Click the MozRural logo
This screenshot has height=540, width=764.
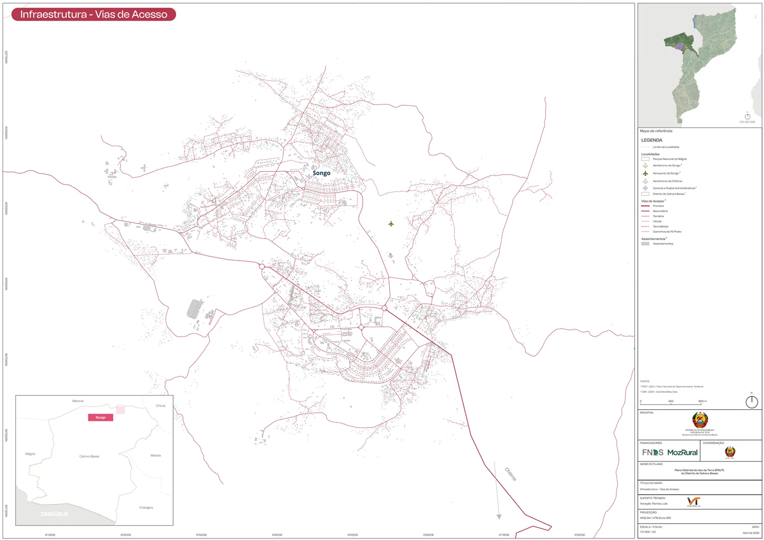click(683, 452)
